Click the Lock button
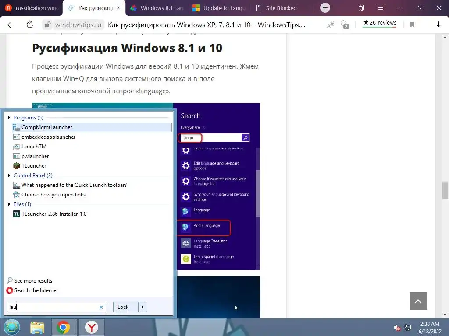This screenshot has width=449, height=336. click(125, 307)
